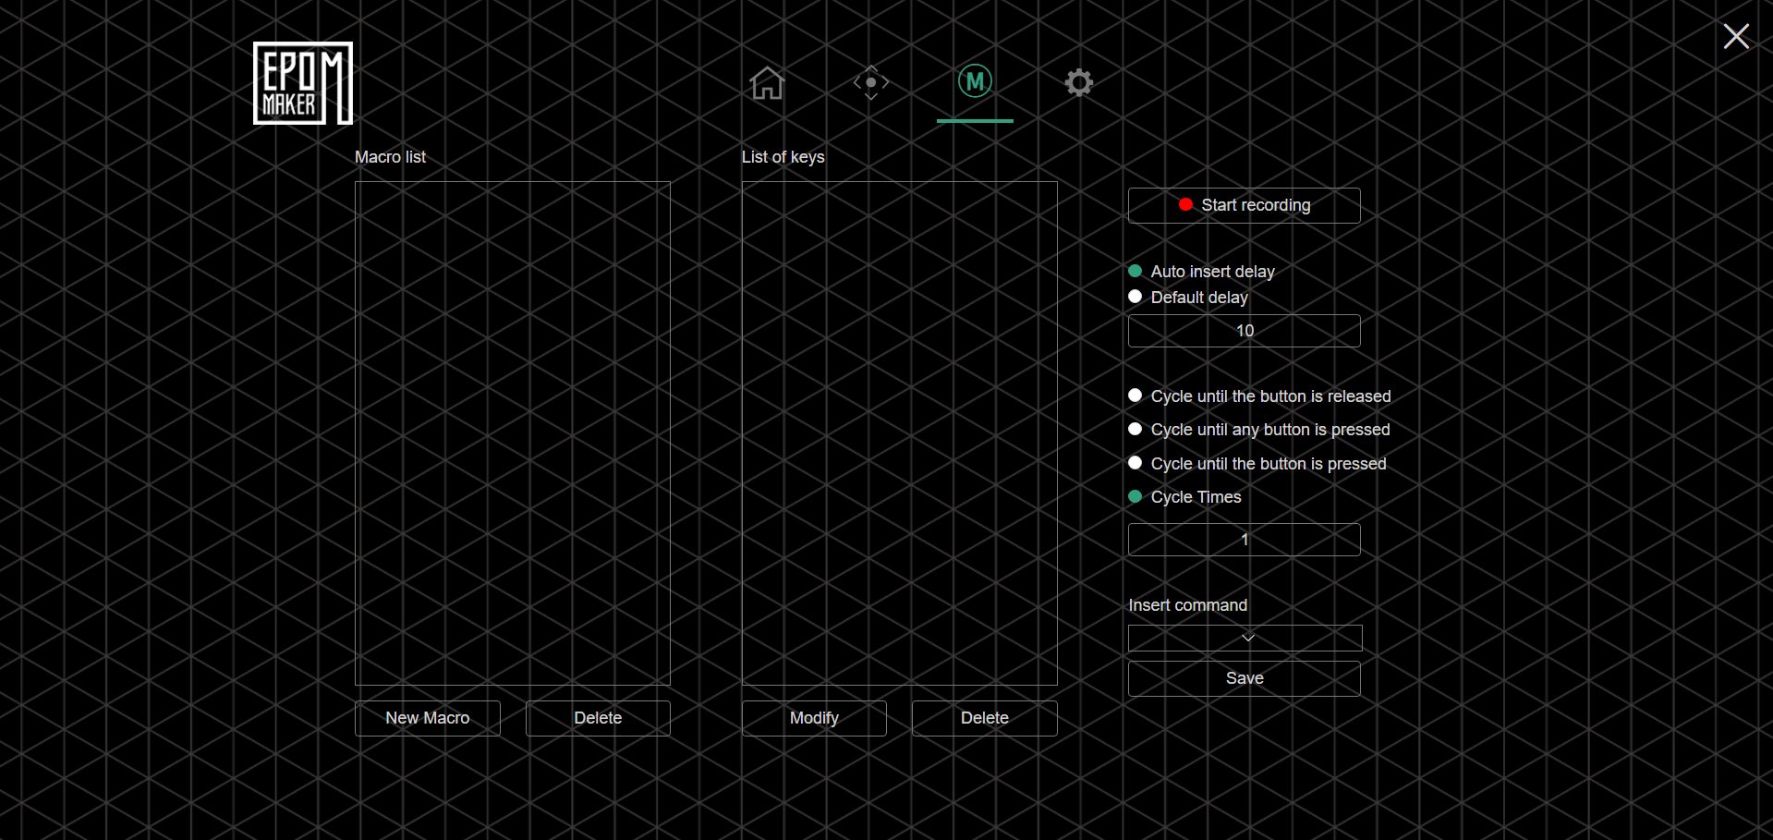The height and width of the screenshot is (840, 1773).
Task: Choose Cycle until the button is pressed
Action: click(x=1135, y=463)
